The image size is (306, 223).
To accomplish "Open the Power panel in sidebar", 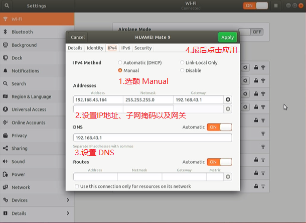I will 18,174.
